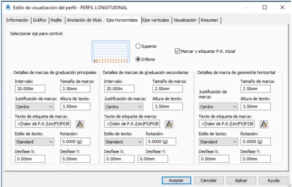Focus horizontal geometry Altura de texto field
Image resolution: width=292 pixels, height=187 pixels.
(x=256, y=107)
